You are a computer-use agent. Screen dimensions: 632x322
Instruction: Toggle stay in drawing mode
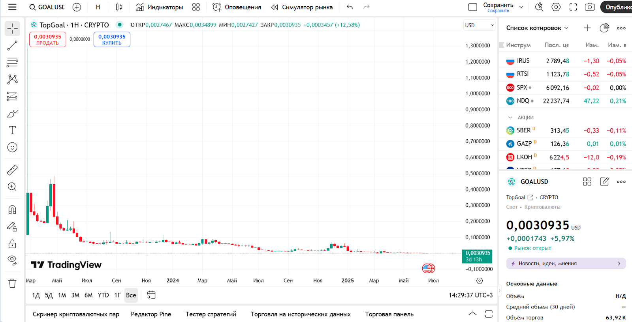(12, 227)
